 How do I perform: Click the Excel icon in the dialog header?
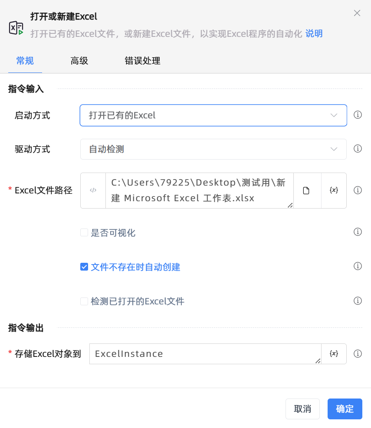(x=16, y=28)
